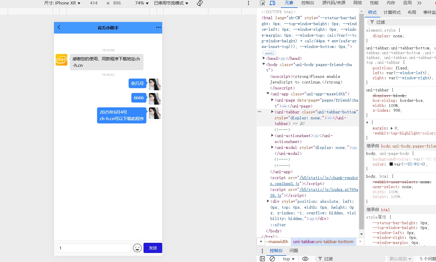The height and width of the screenshot is (262, 436).
Task: Activate the inspect element picker icon
Action: (263, 3)
